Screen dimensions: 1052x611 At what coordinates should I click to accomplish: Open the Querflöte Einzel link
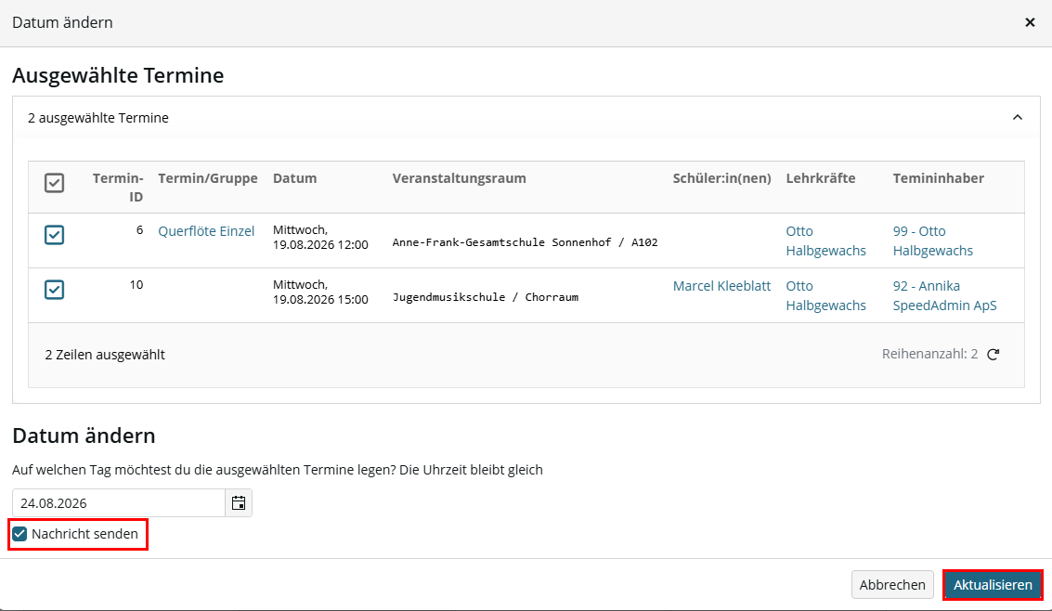(x=206, y=230)
